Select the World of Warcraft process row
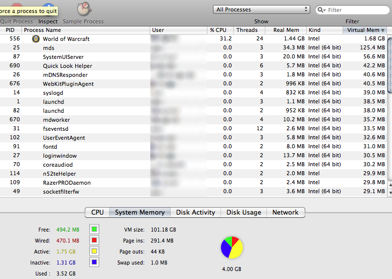 point(194,39)
